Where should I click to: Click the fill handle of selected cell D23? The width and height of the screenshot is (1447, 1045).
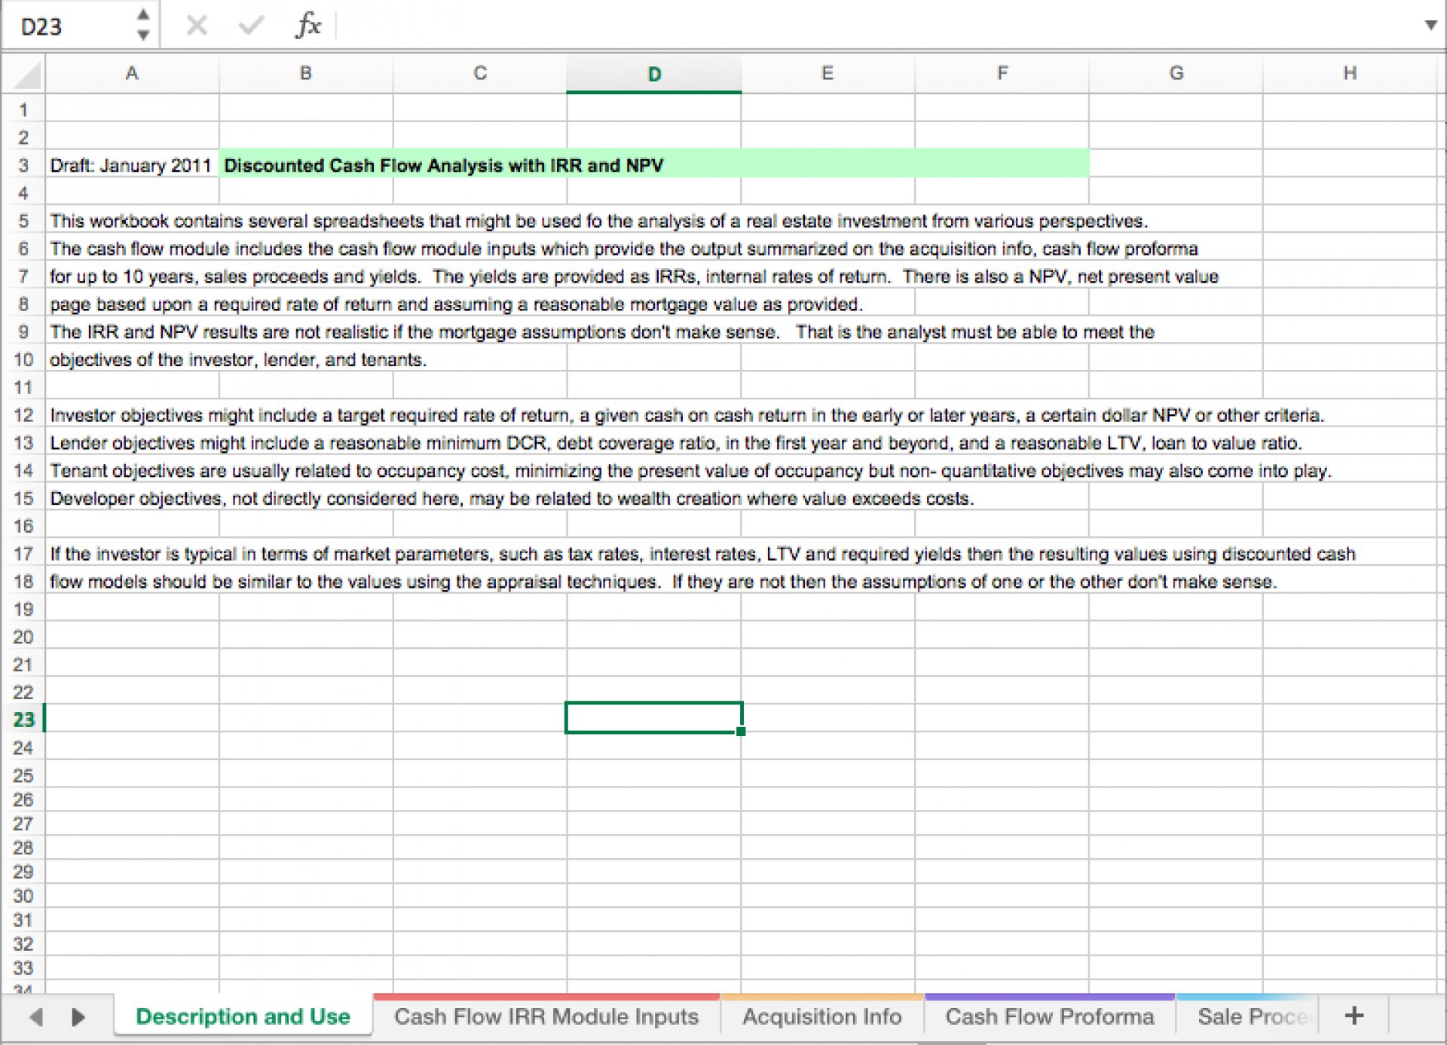pos(741,732)
